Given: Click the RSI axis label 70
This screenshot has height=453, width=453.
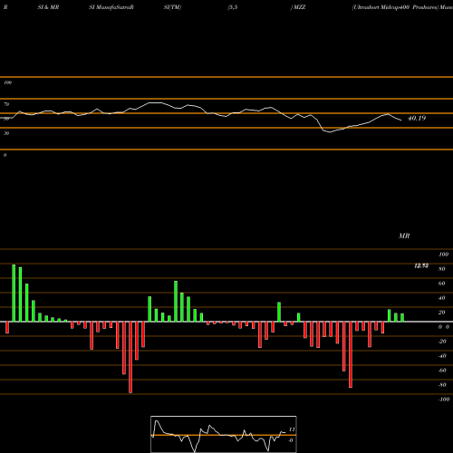Looking at the screenshot, I should [6, 104].
